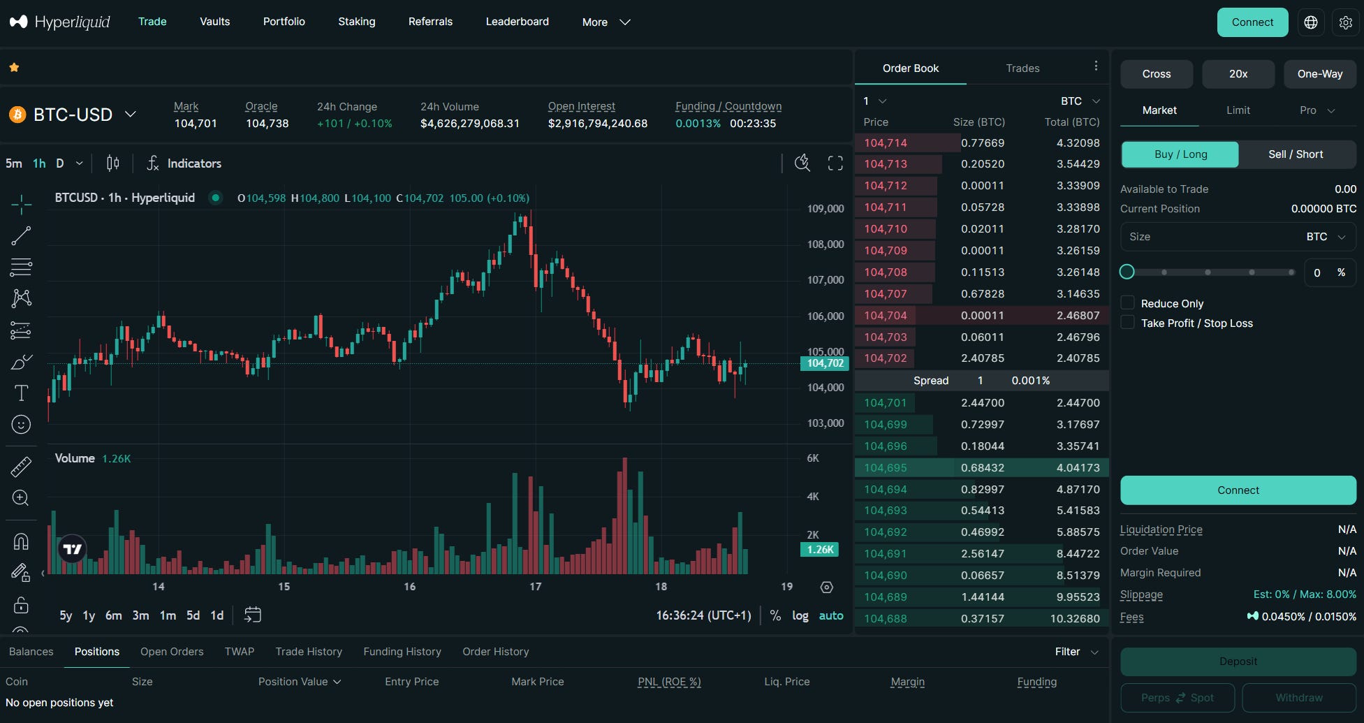Change the Size currency BTC dropdown
Viewport: 1364px width, 723px height.
point(1326,237)
